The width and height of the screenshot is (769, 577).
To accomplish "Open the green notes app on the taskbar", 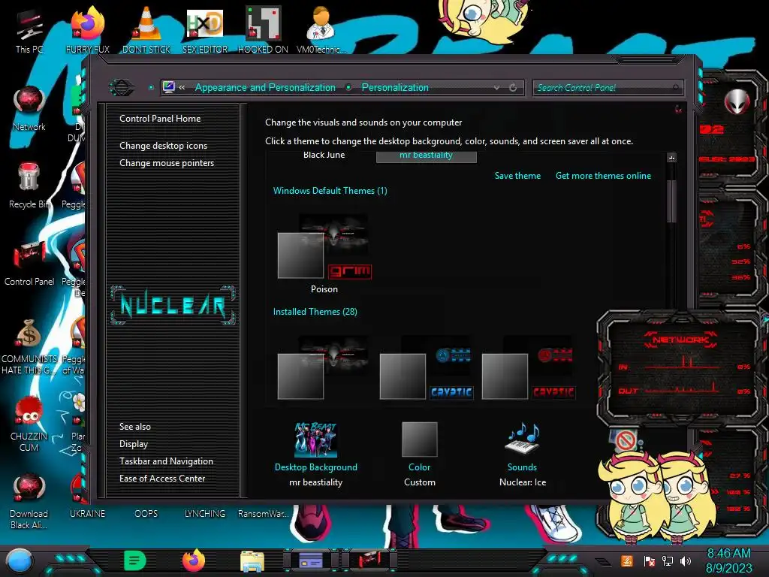I will (135, 560).
